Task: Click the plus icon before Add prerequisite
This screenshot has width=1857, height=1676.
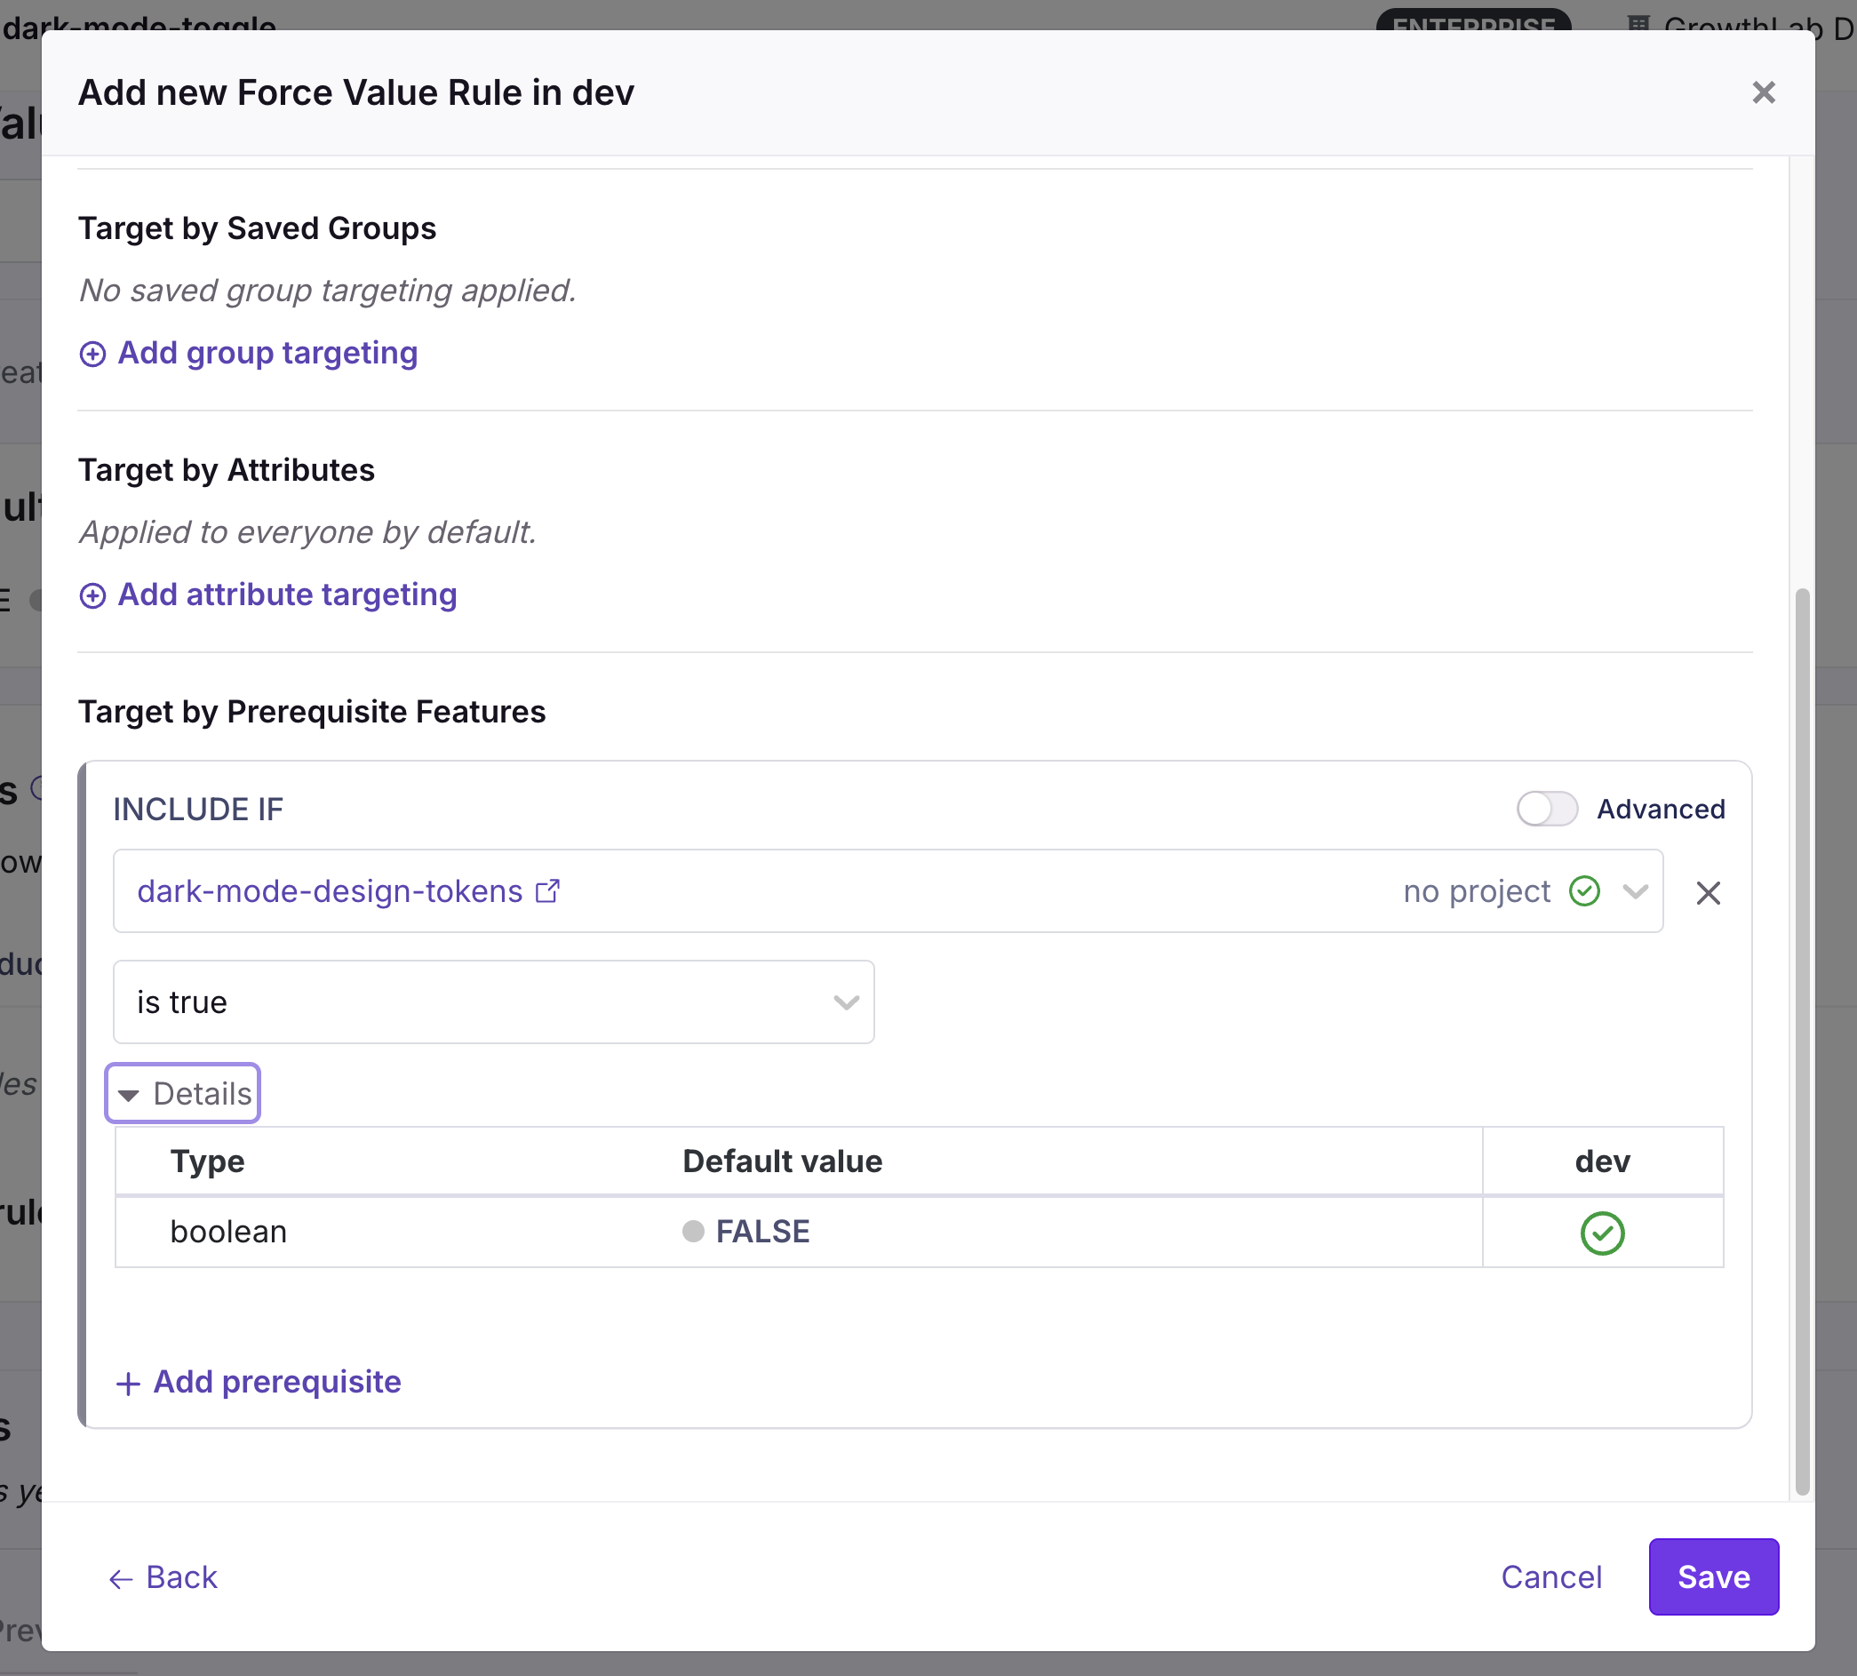Action: point(128,1383)
